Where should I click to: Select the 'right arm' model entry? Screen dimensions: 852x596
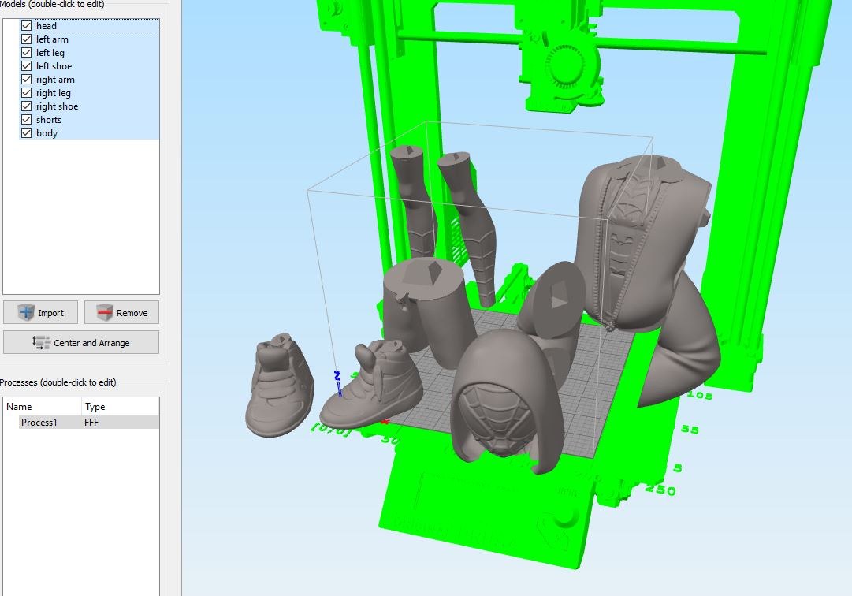[55, 80]
